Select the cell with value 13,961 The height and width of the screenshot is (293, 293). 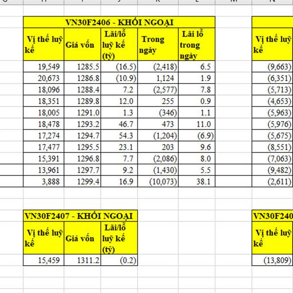click(43, 170)
